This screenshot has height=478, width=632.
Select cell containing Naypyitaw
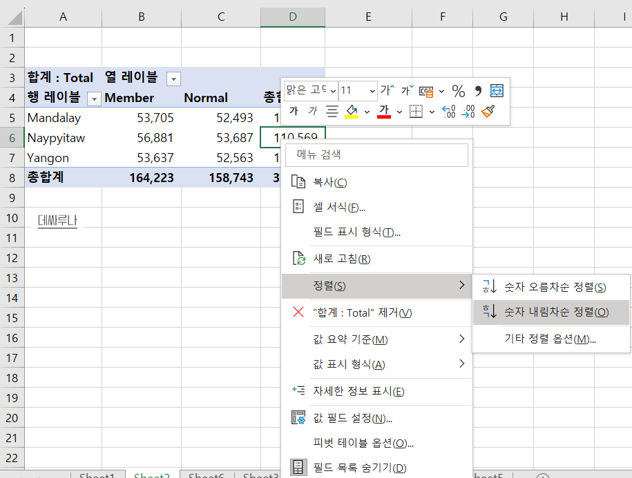click(63, 138)
